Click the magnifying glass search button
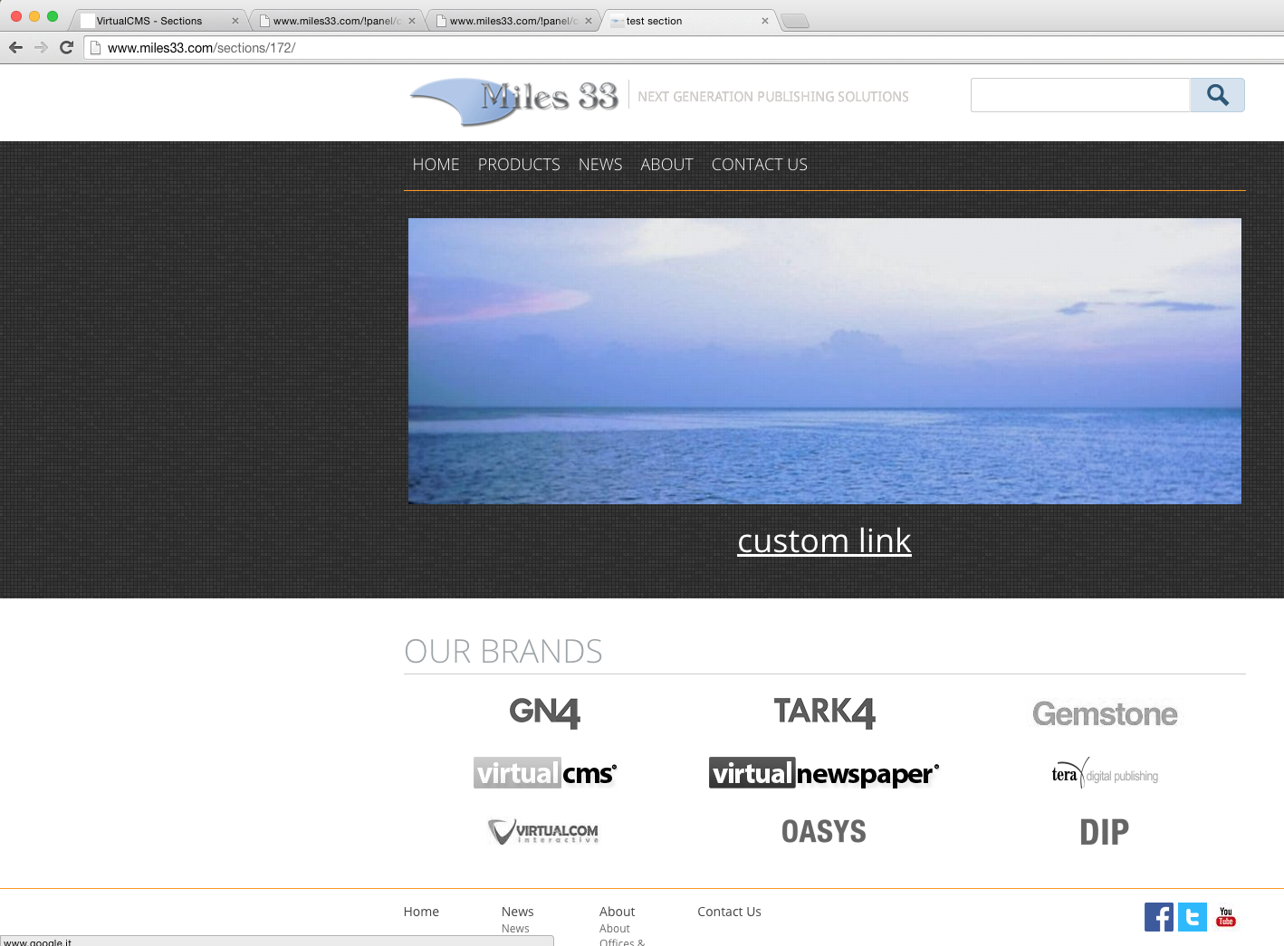 tap(1217, 95)
